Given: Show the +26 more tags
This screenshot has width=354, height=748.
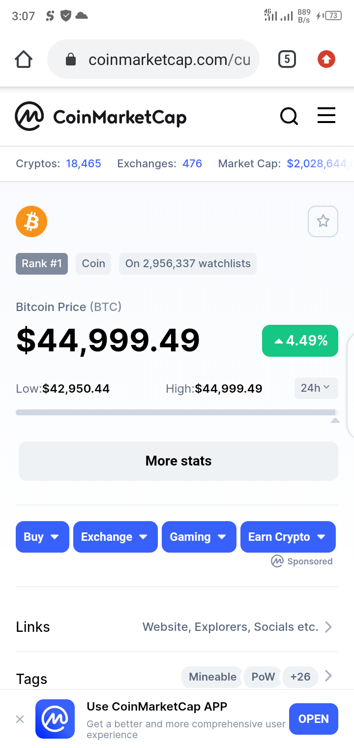Looking at the screenshot, I should (x=300, y=677).
